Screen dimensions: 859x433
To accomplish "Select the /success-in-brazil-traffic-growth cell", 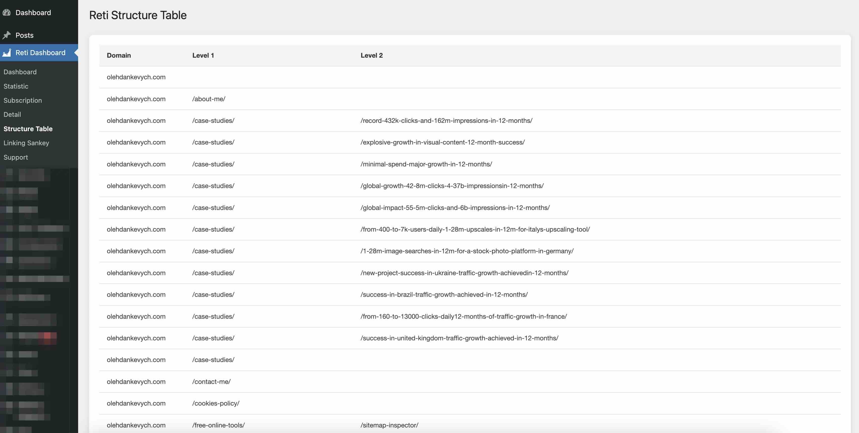I will (444, 295).
